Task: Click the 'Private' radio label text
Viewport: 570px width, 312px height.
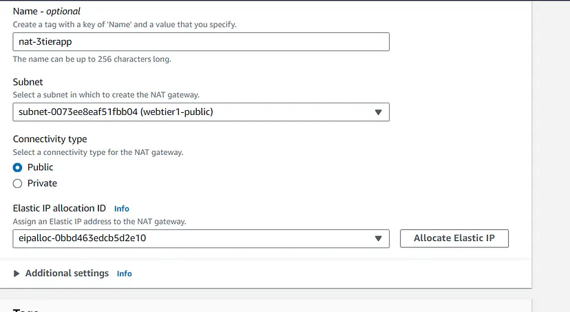Action: pyautogui.click(x=42, y=183)
